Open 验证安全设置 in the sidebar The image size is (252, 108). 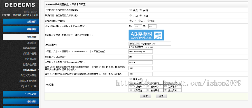pyautogui.click(x=30, y=64)
